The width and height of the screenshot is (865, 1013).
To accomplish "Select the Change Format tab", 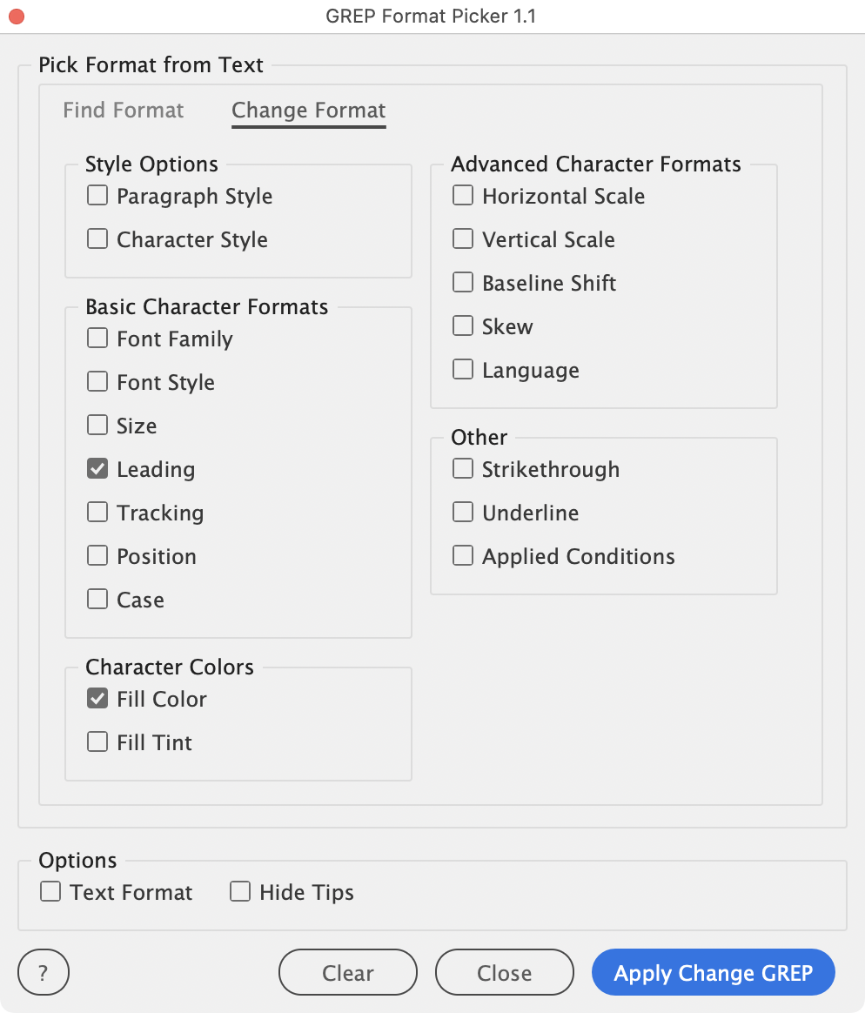I will pos(309,111).
